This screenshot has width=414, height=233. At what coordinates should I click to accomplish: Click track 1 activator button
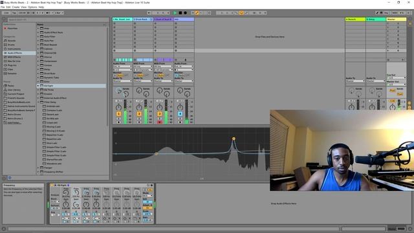[x=118, y=114]
